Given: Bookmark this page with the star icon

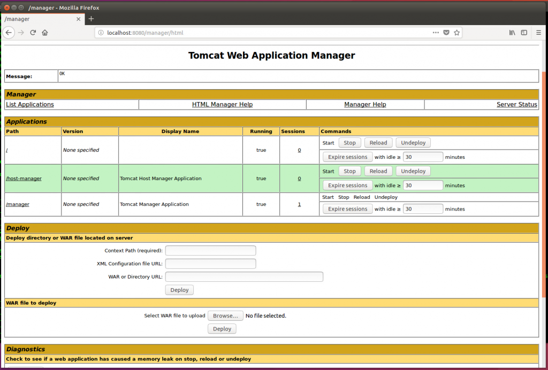Looking at the screenshot, I should [x=456, y=33].
